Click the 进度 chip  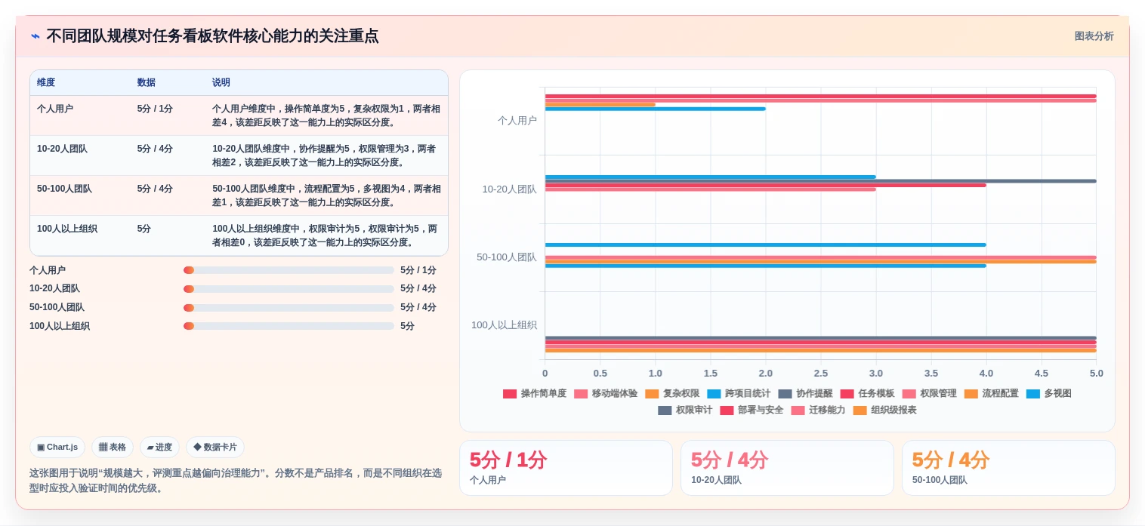click(x=159, y=447)
